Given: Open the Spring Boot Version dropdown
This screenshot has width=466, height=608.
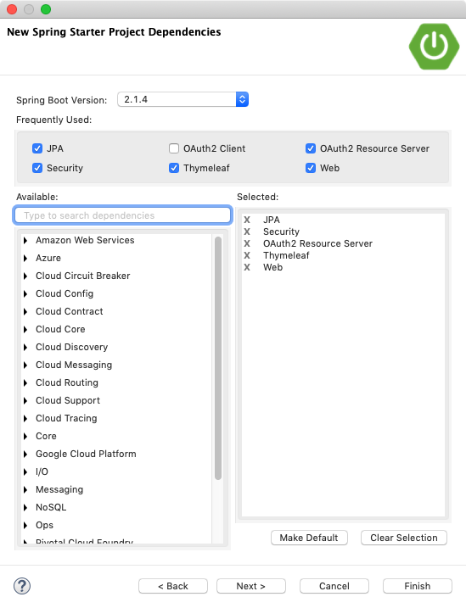Looking at the screenshot, I should [x=182, y=100].
